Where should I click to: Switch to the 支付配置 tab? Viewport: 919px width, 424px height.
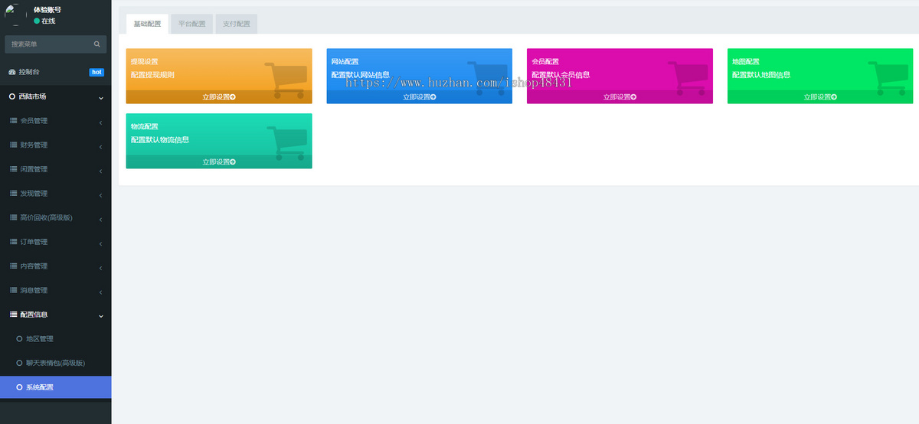click(237, 24)
